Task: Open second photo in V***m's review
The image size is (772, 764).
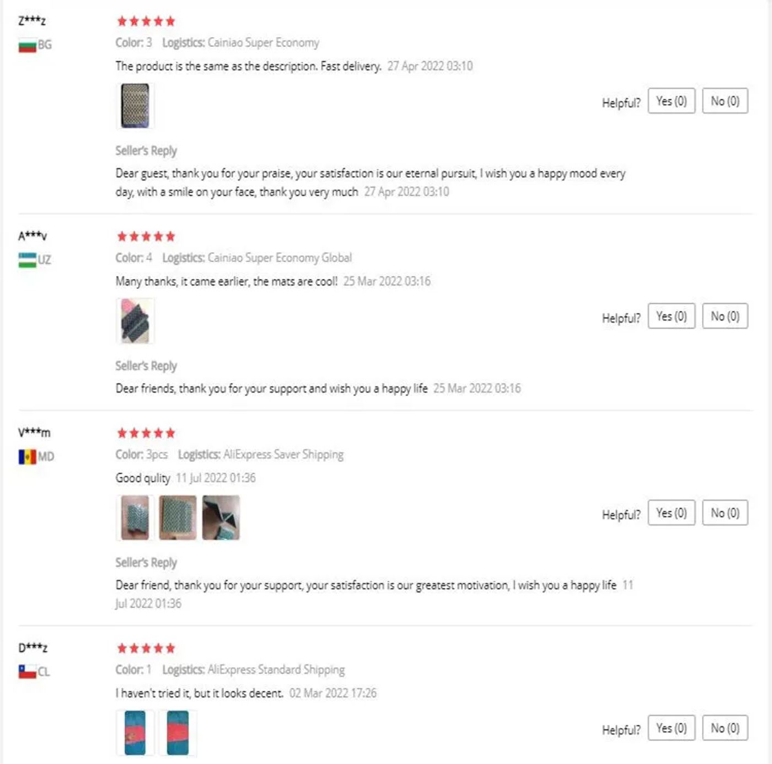Action: coord(178,517)
